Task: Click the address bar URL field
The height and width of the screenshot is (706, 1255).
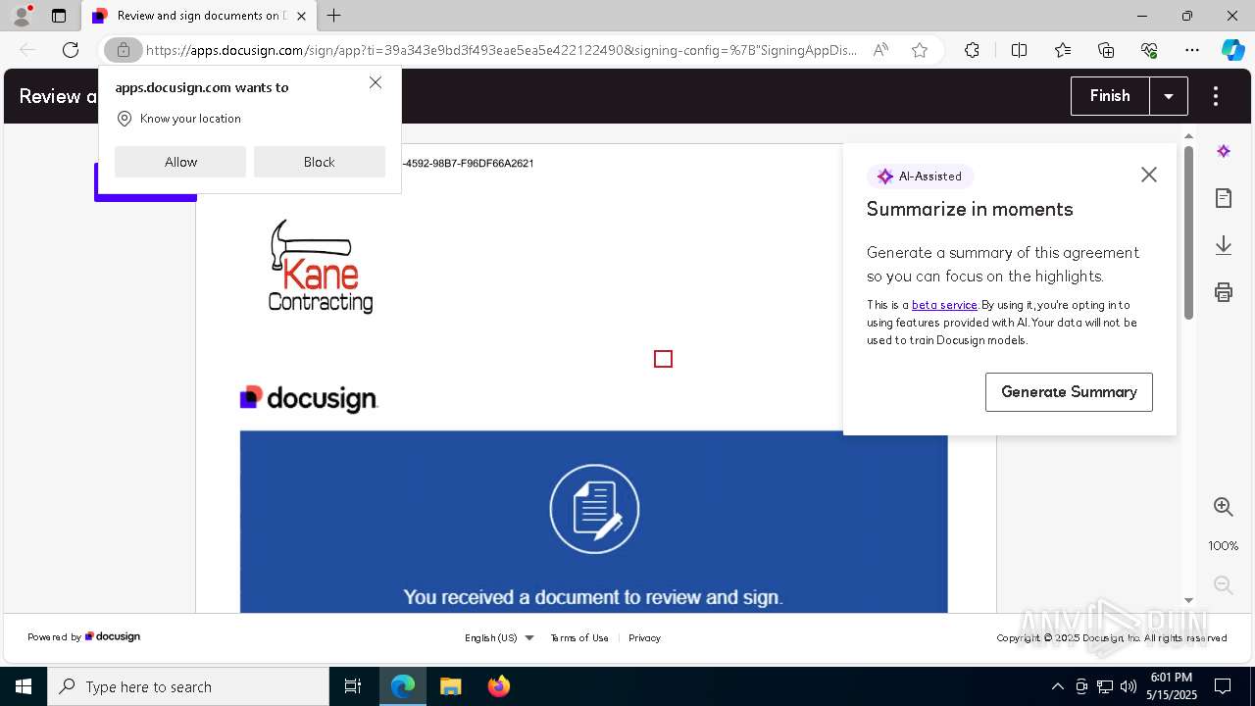Action: pos(501,50)
